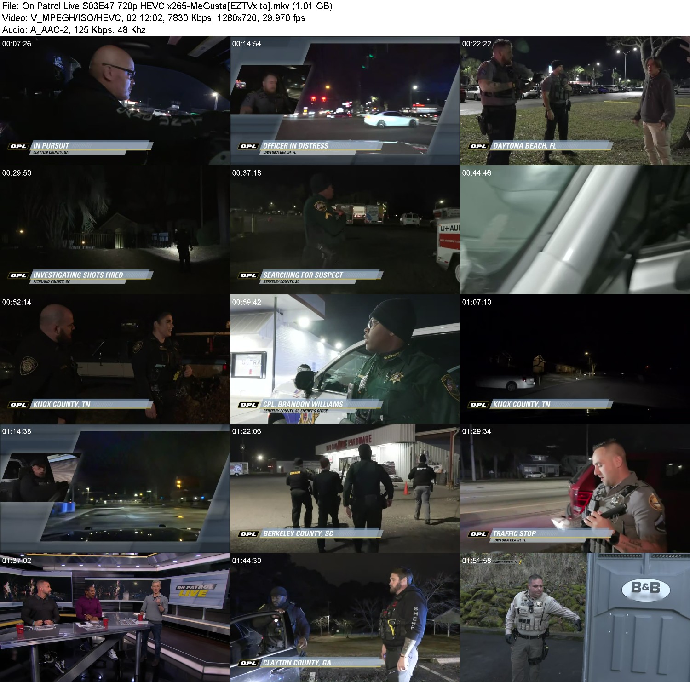The width and height of the screenshot is (690, 682).
Task: Select the 01:44:30 Clayton County frame
Action: click(345, 618)
